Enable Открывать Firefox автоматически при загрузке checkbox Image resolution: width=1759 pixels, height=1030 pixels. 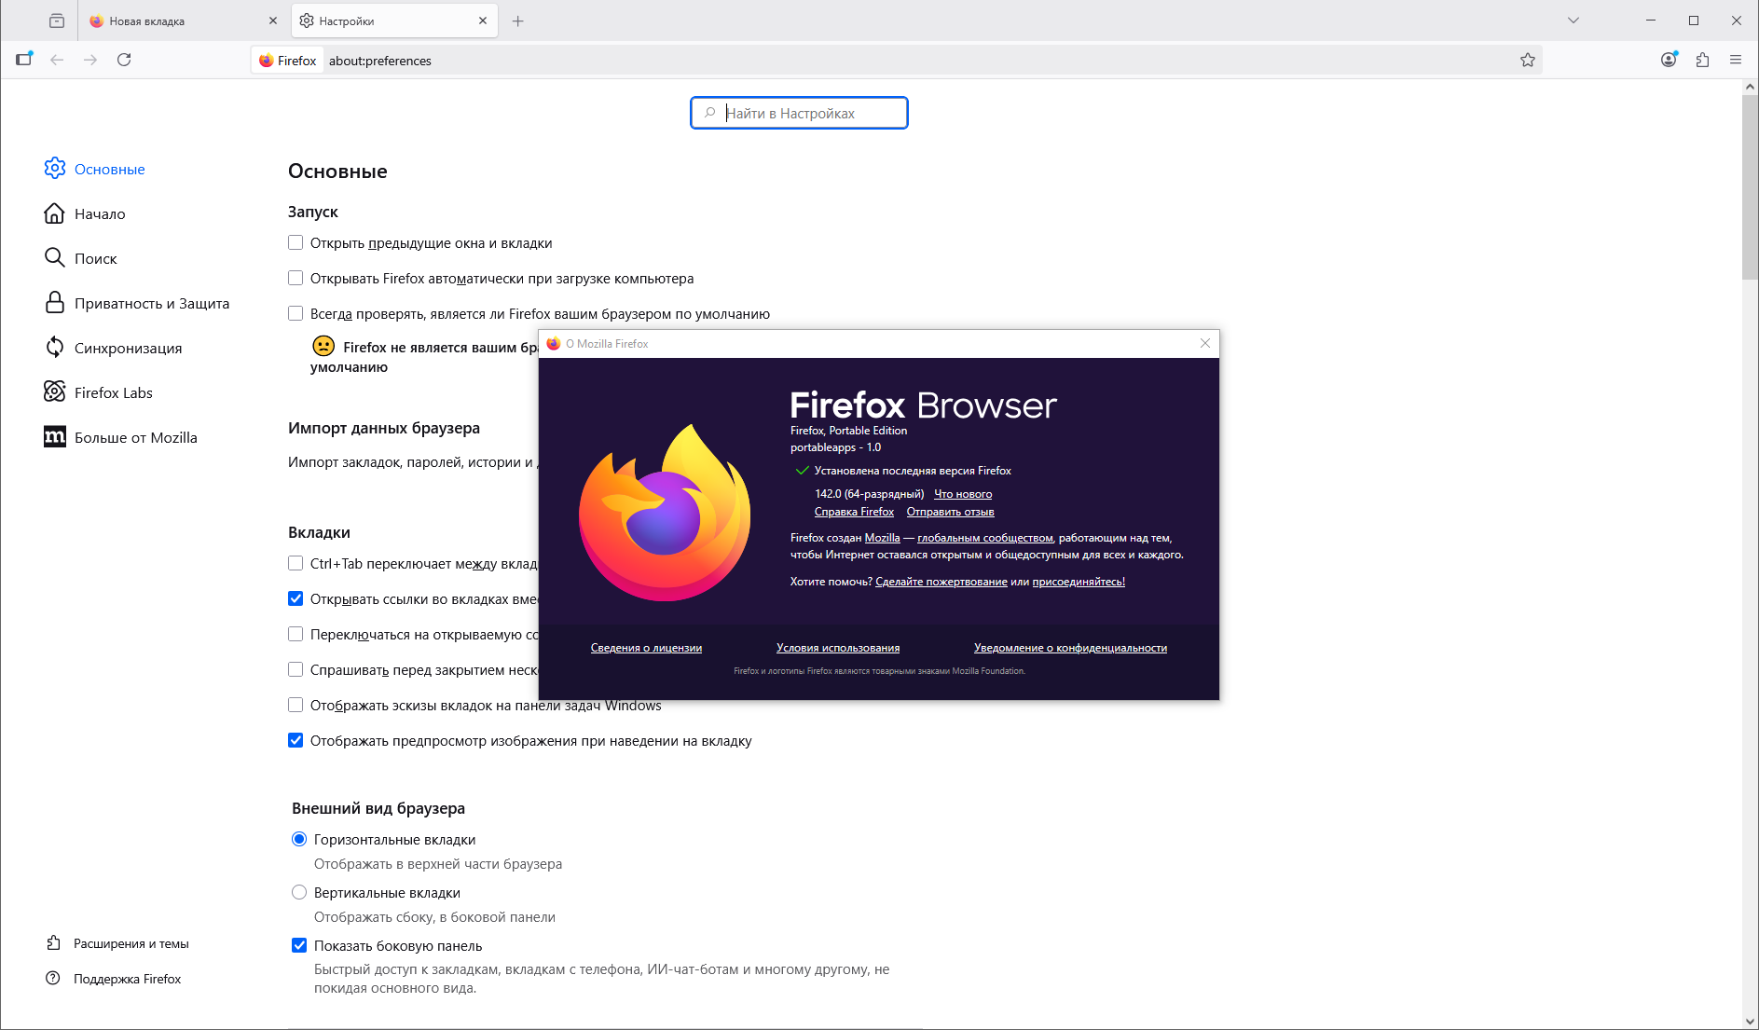coord(295,278)
